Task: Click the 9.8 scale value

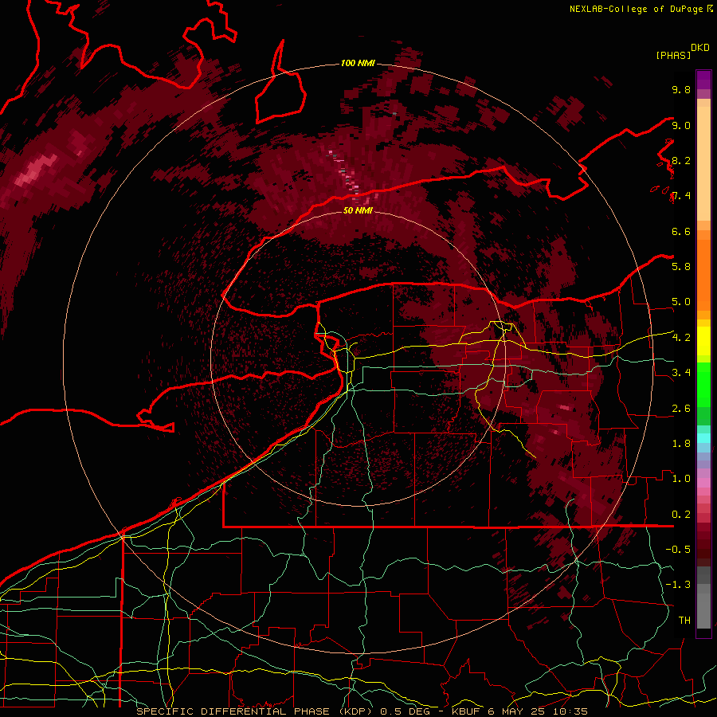Action: coord(681,90)
